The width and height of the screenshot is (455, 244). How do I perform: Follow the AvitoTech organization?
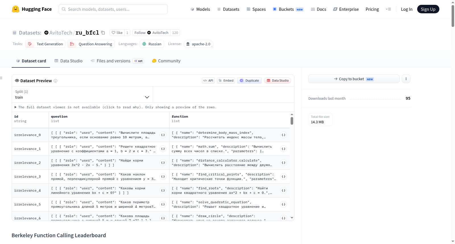[151, 33]
